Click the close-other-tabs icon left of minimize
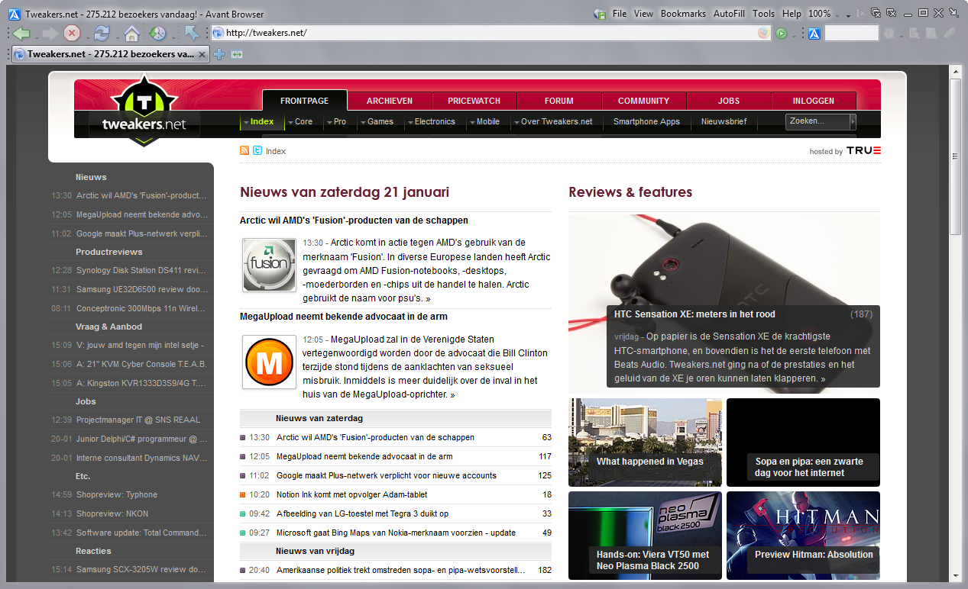The height and width of the screenshot is (589, 968). pyautogui.click(x=891, y=13)
